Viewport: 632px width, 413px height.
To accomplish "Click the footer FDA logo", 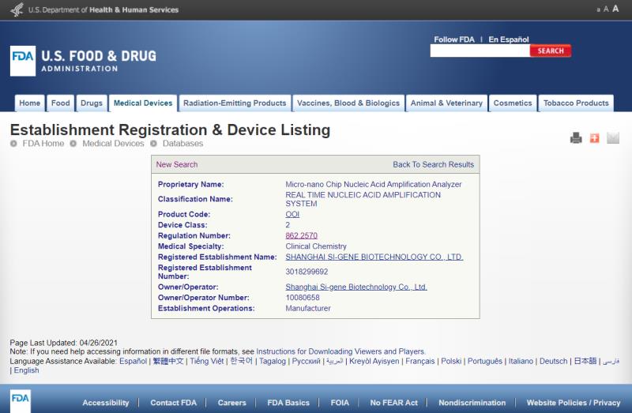I will point(21,400).
